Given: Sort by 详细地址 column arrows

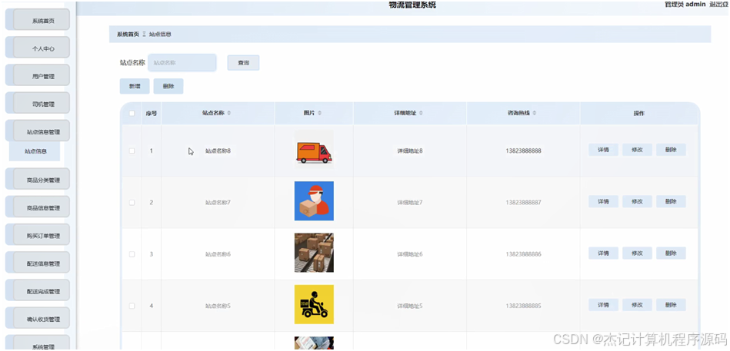Looking at the screenshot, I should tap(421, 113).
